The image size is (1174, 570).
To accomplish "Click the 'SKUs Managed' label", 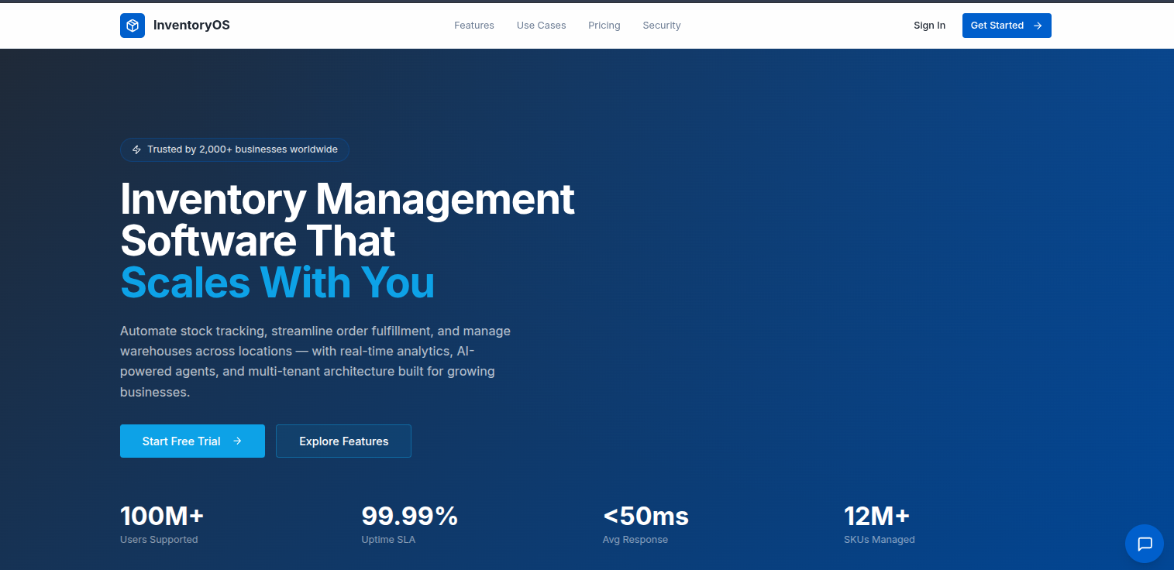I will click(880, 540).
